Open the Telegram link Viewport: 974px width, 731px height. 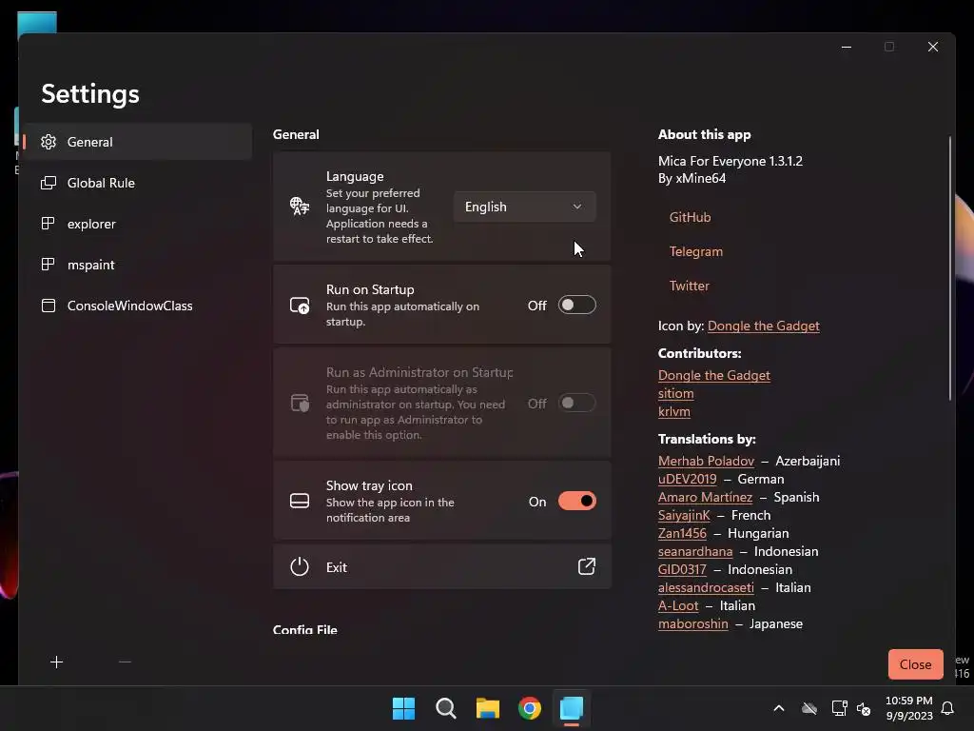695,251
